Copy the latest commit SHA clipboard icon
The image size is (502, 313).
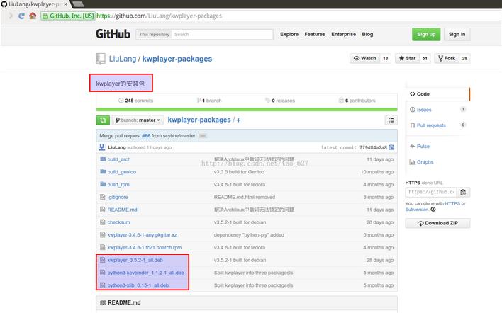(391, 147)
